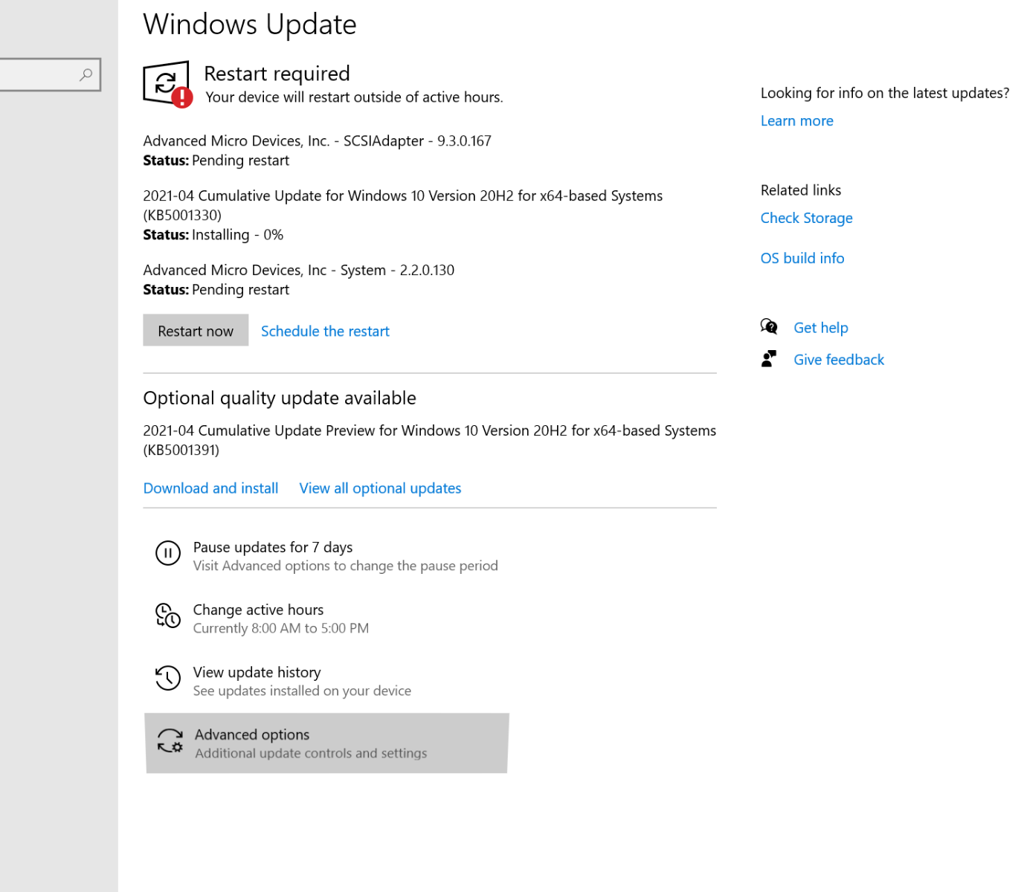
Task: Click the AMD System 2.2.0.130 entry
Action: 298,279
